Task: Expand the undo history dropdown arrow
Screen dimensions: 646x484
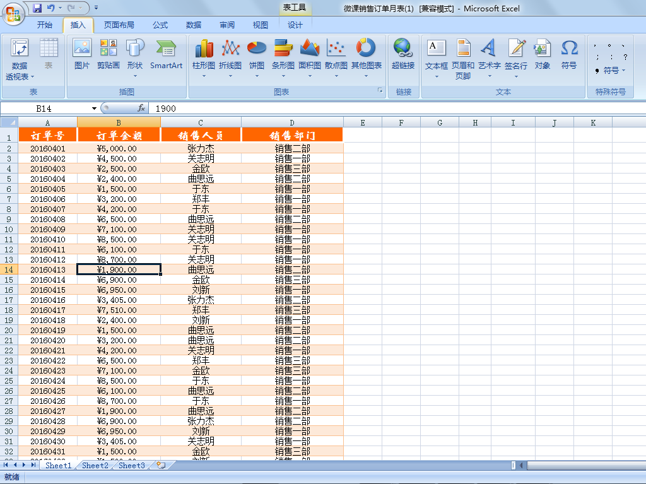Action: [x=60, y=8]
